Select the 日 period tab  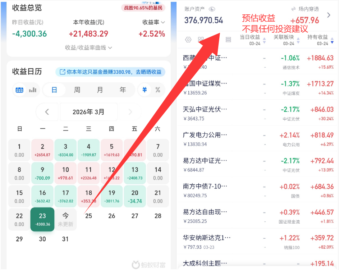point(54,90)
